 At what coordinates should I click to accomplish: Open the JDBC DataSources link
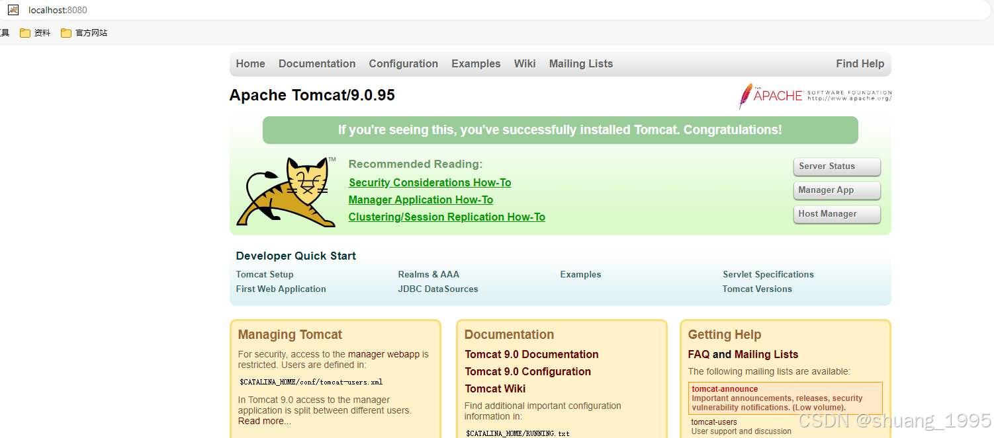click(x=438, y=289)
